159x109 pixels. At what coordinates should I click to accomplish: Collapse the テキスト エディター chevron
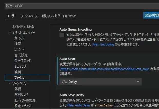coord(9,33)
